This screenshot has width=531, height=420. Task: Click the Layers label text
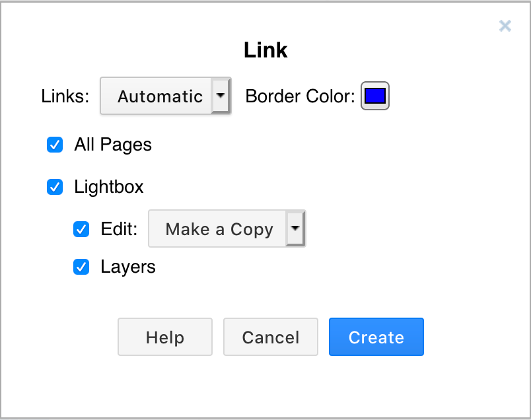click(x=128, y=267)
